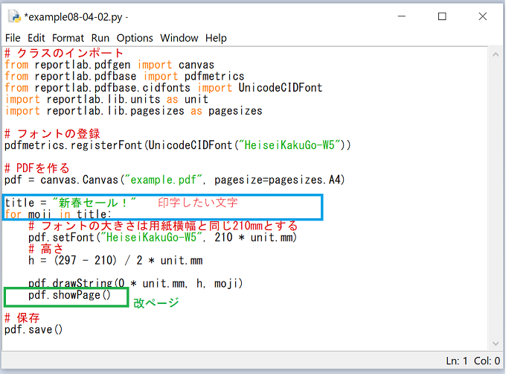Open the Run menu
Screen dimensions: 506x374
tap(100, 38)
